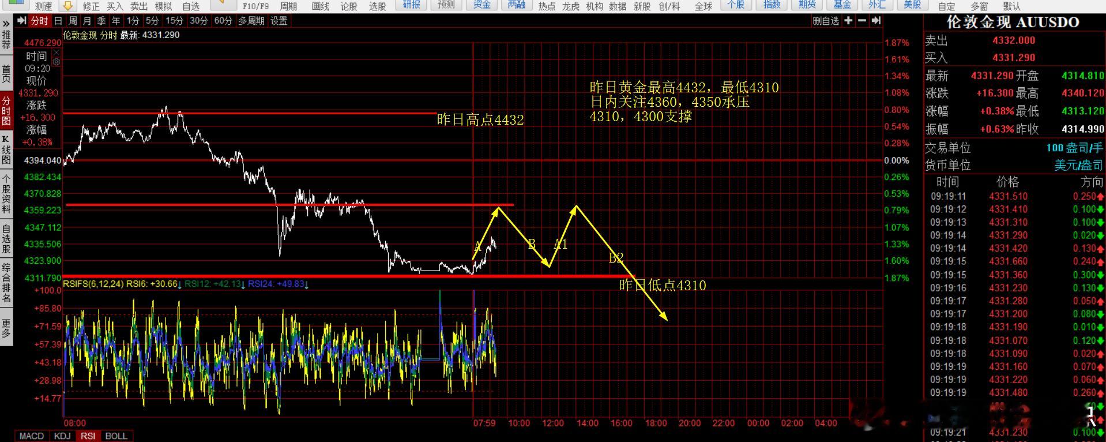This screenshot has height=442, width=1106.
Task: Click the 修正 toolbar item
Action: click(91, 6)
